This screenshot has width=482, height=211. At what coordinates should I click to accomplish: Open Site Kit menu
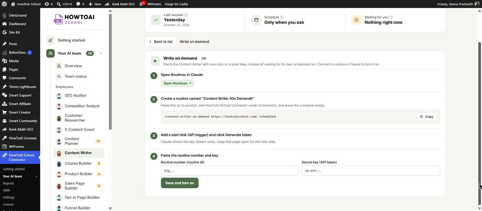point(20,33)
